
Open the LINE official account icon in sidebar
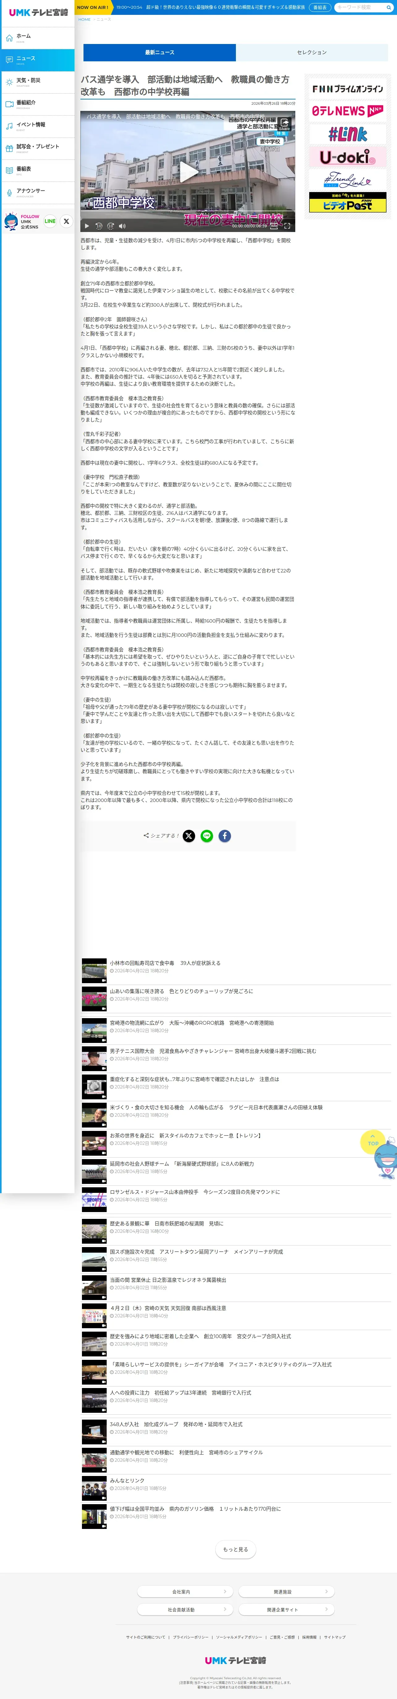pos(50,221)
